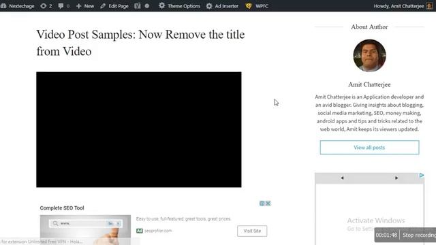
Task: Click the Edit Page link
Action: click(114, 6)
